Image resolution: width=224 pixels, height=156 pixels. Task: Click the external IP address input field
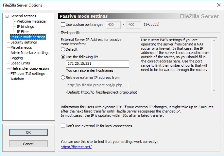click(97, 64)
